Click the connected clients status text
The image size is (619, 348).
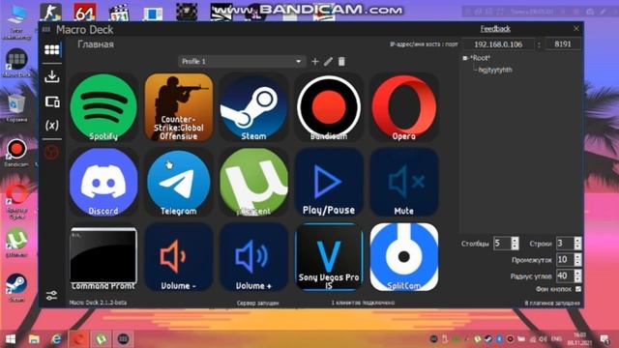pos(363,303)
